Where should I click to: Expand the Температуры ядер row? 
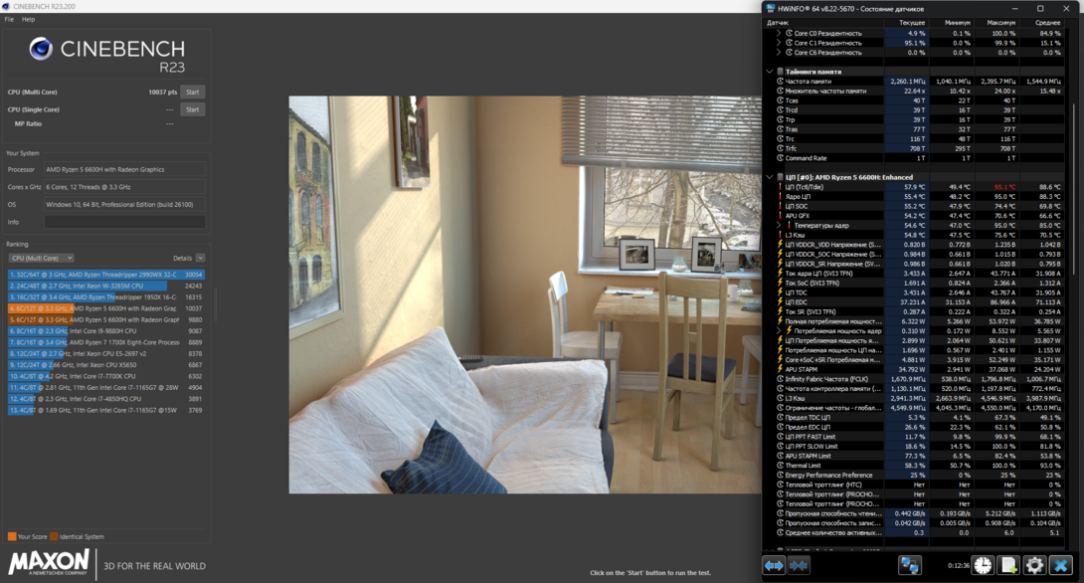tap(779, 225)
